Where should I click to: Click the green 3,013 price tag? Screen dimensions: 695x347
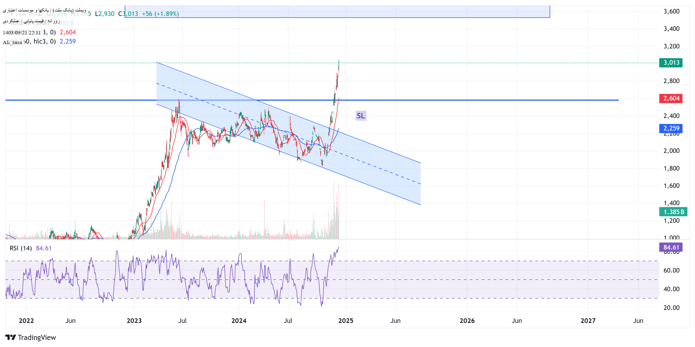pyautogui.click(x=671, y=63)
